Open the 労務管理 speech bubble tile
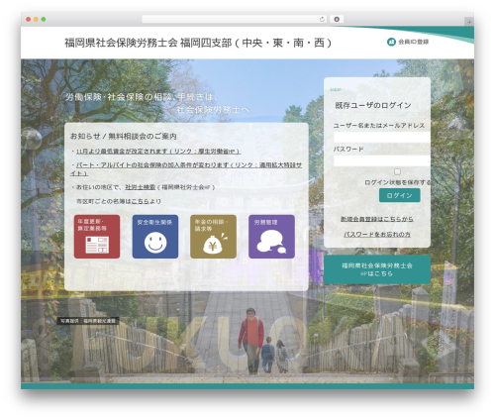The image size is (495, 419). click(x=271, y=237)
